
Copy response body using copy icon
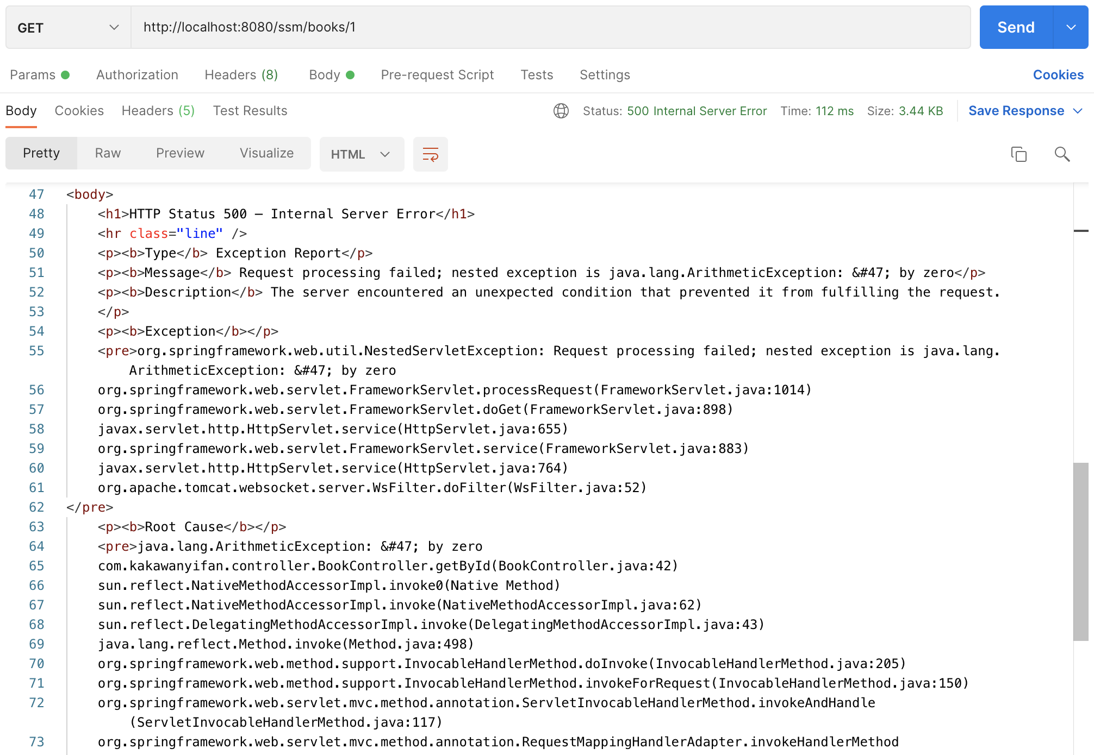coord(1018,155)
